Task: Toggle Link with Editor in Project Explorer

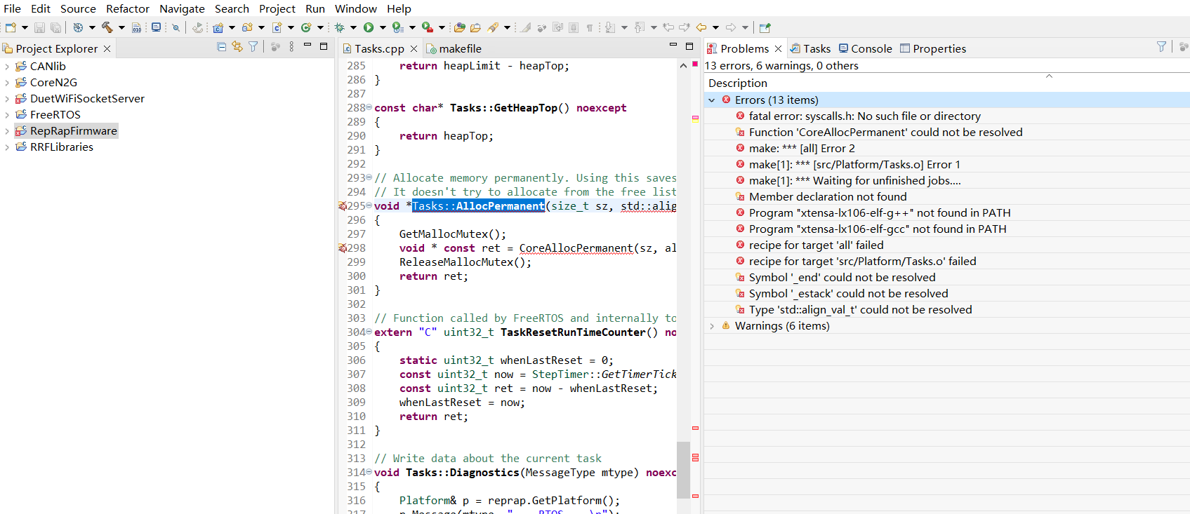Action: (237, 46)
